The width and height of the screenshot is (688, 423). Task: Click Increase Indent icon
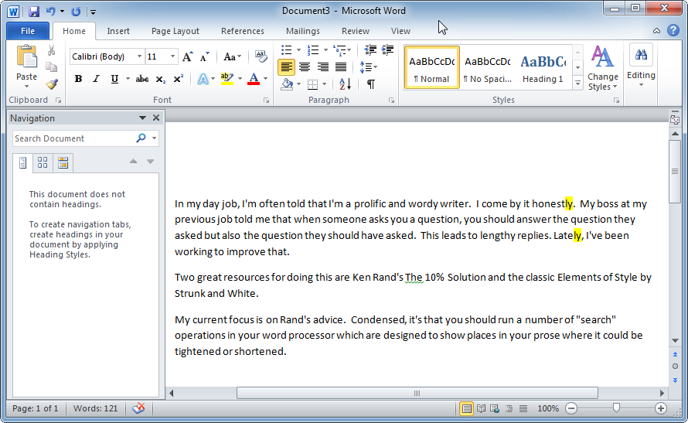(387, 49)
